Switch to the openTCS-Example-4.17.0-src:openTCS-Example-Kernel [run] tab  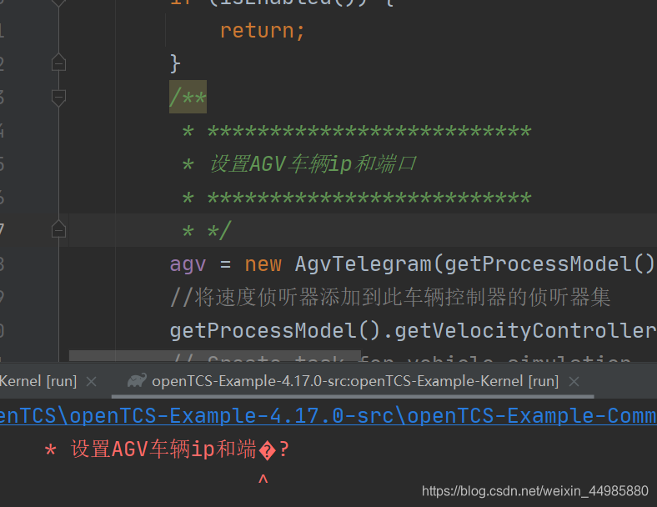[354, 381]
